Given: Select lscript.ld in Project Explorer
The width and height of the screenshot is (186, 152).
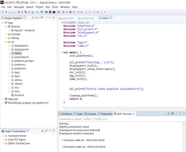Looking at the screenshot, I should (x=19, y=95).
